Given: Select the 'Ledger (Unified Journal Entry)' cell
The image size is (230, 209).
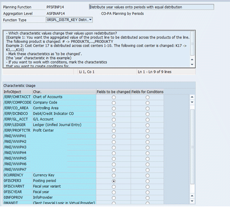Looking at the screenshot, I should tap(64, 125).
